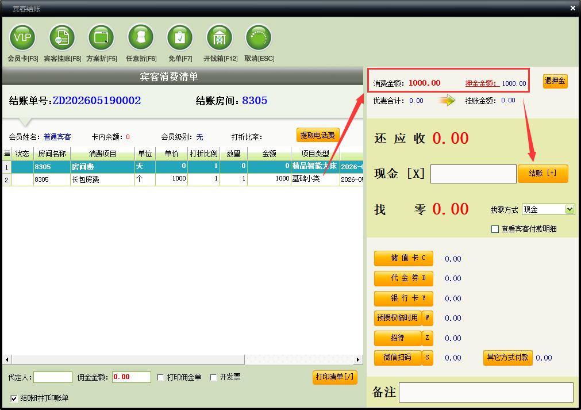Screen dimensions: 581x410
Task: Click into the 备注 remarks field
Action: pos(486,392)
